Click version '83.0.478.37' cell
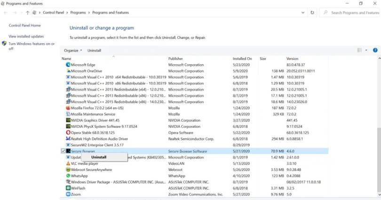 pos(296,65)
